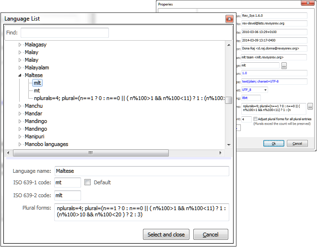Select Maltese in the language list
The height and width of the screenshot is (247, 318).
34,75
